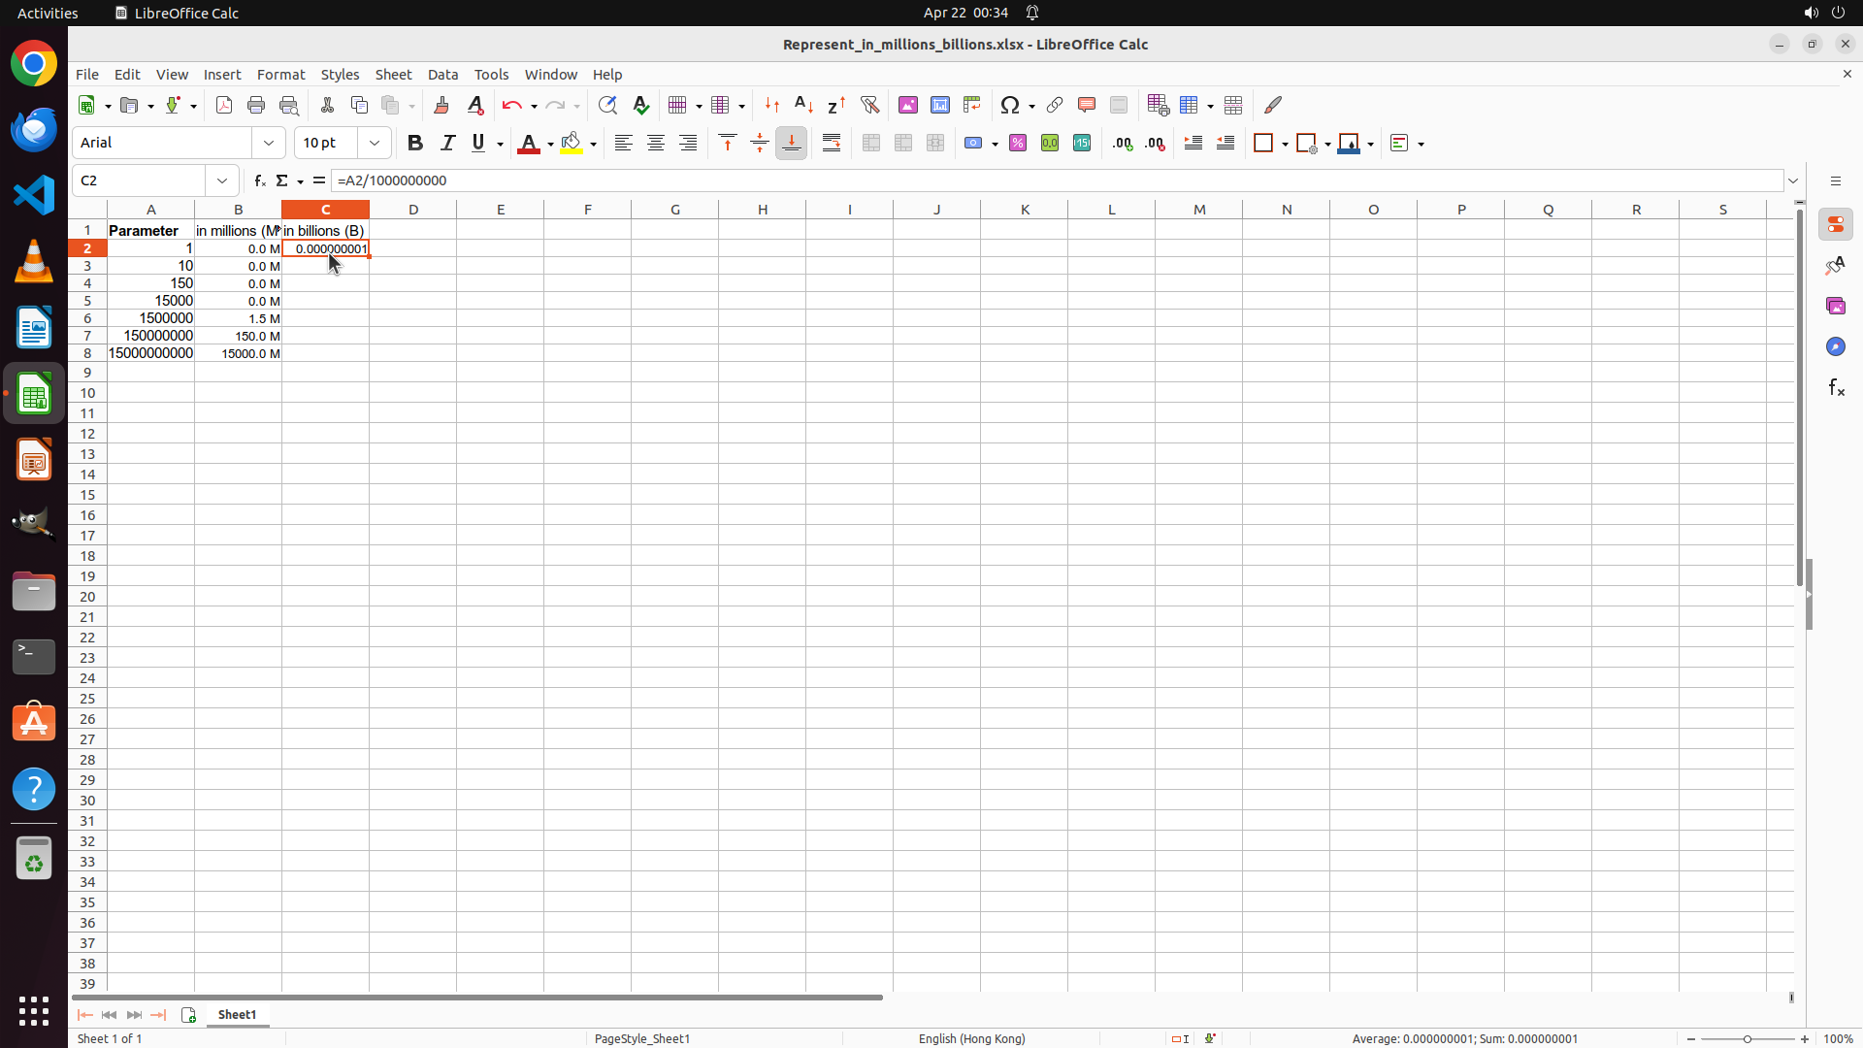The height and width of the screenshot is (1048, 1863).
Task: Toggle Wrap Text for cell
Action: click(x=832, y=143)
